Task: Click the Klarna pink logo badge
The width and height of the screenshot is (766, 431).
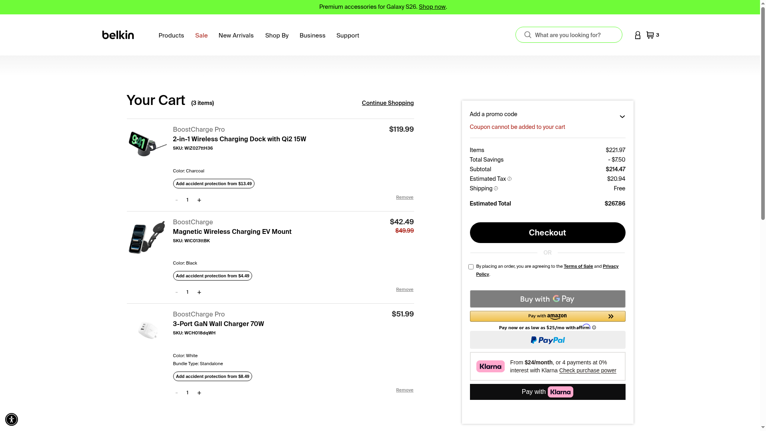Action: coord(490,366)
